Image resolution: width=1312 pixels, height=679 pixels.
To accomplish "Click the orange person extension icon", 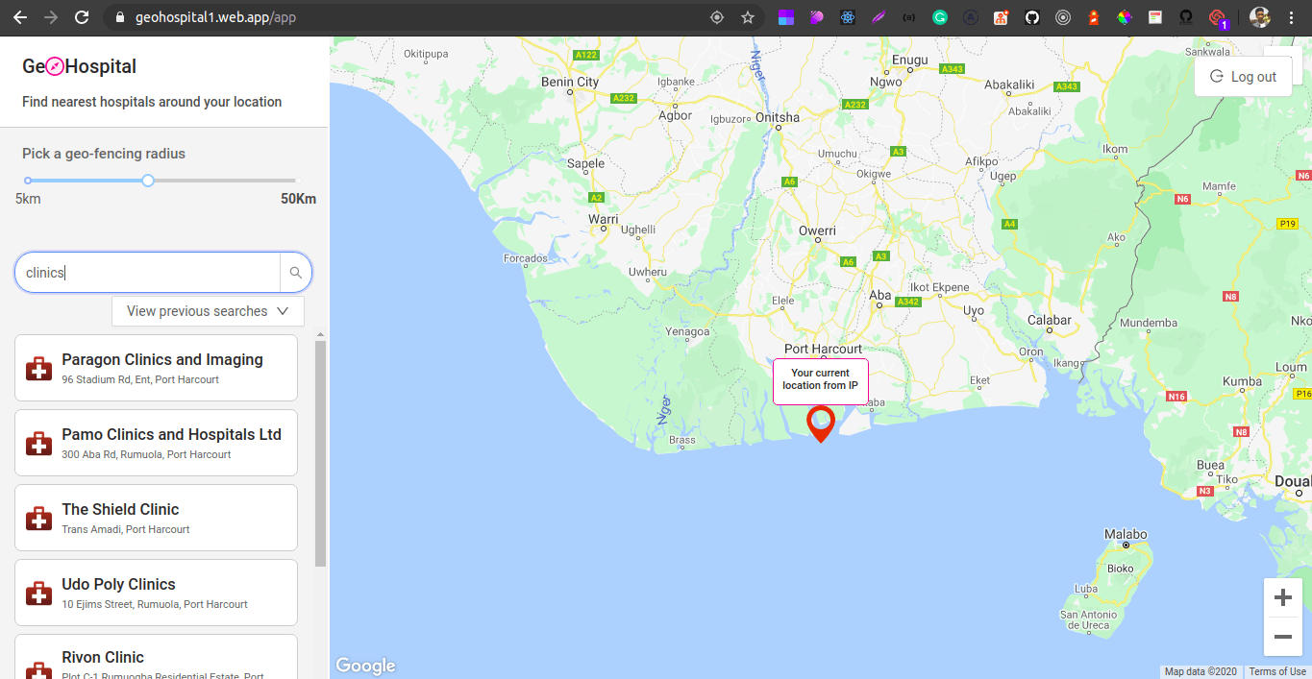I will coord(1002,17).
